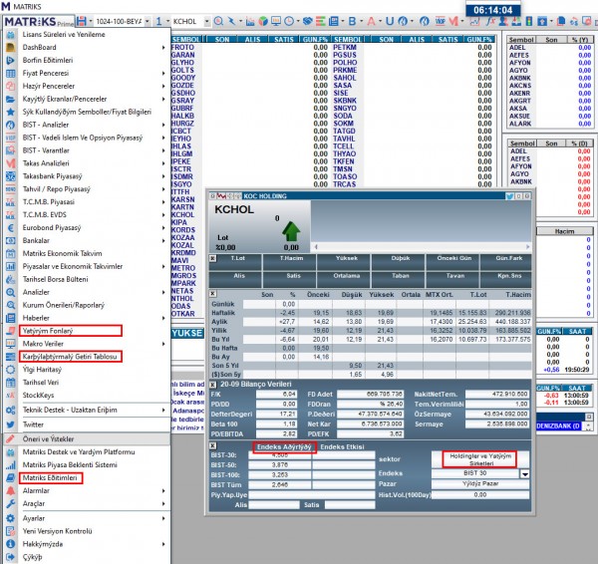Image resolution: width=598 pixels, height=564 pixels.
Task: Click the YUKSE header button
Action: click(x=187, y=333)
